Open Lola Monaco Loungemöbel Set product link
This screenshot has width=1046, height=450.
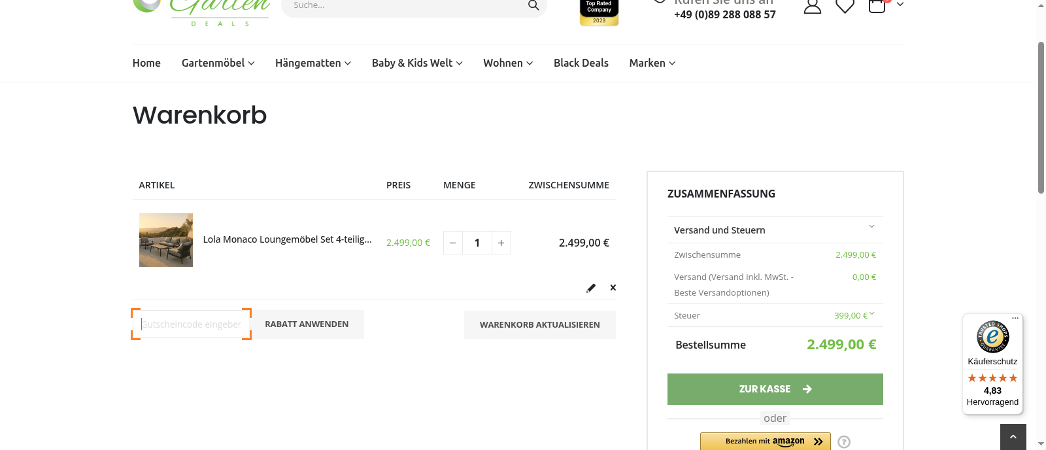click(287, 239)
